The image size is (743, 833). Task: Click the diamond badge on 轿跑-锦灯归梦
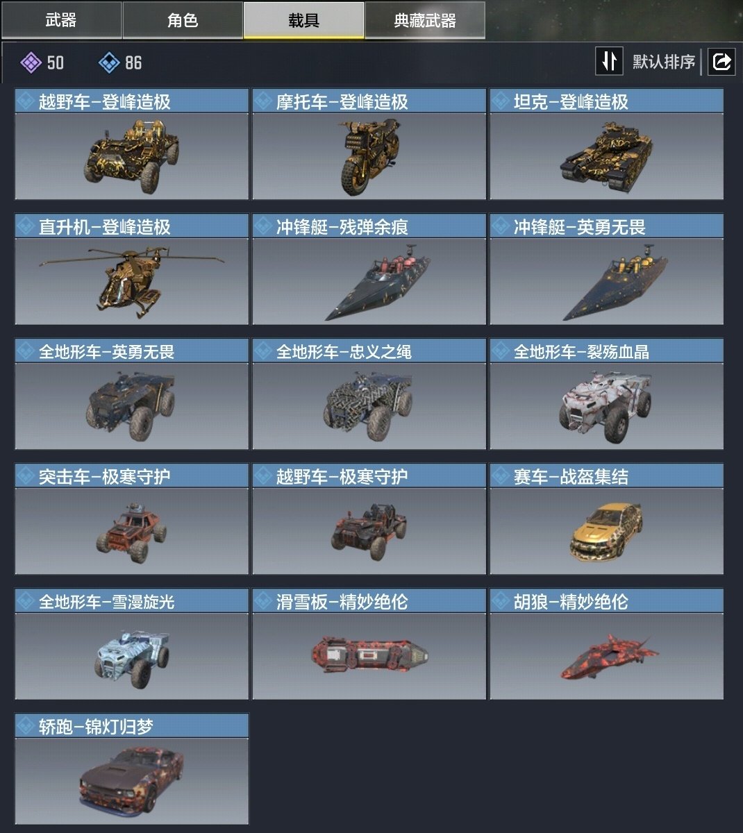point(26,726)
